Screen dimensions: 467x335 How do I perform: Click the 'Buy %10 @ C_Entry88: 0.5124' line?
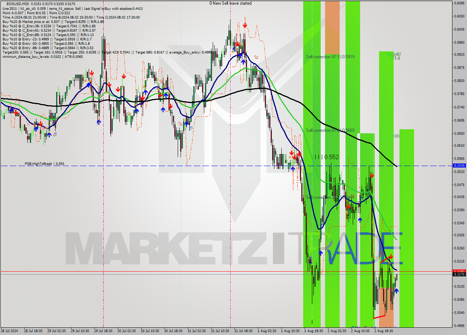click(x=48, y=35)
